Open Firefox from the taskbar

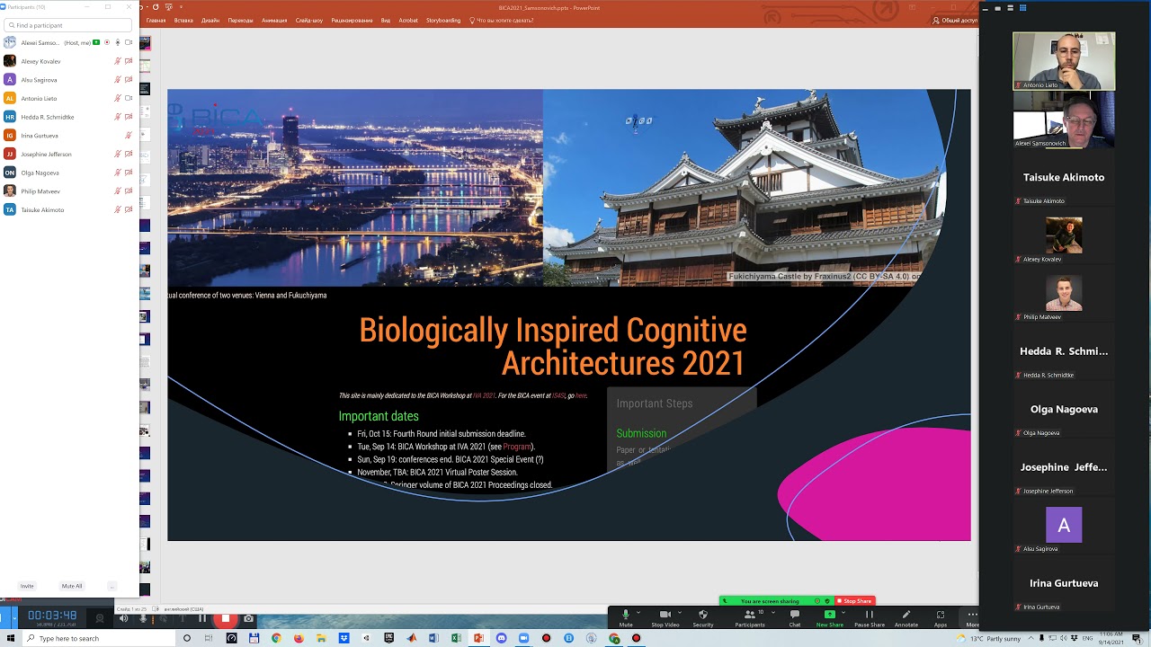click(x=299, y=638)
